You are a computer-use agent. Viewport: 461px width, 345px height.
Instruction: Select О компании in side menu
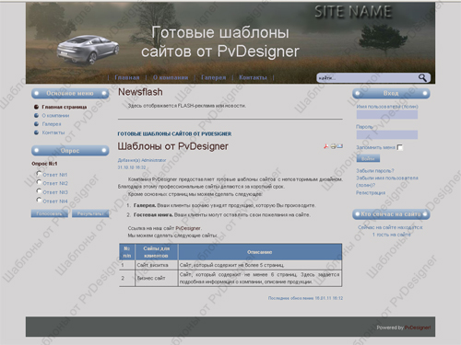click(x=55, y=116)
